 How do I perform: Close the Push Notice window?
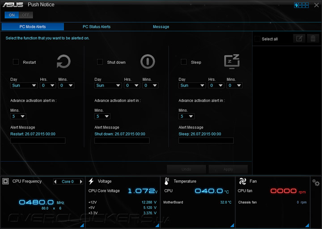click(x=317, y=5)
